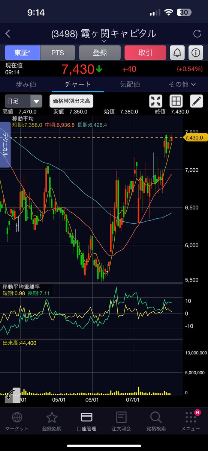Expand chart to fullscreen
This screenshot has width=208, height=451.
[155, 101]
